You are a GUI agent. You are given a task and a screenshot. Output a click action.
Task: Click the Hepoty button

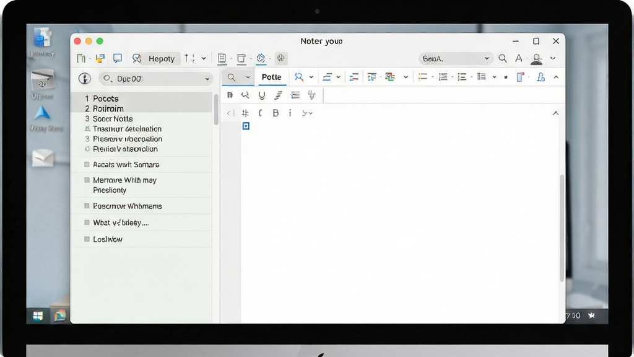(162, 59)
